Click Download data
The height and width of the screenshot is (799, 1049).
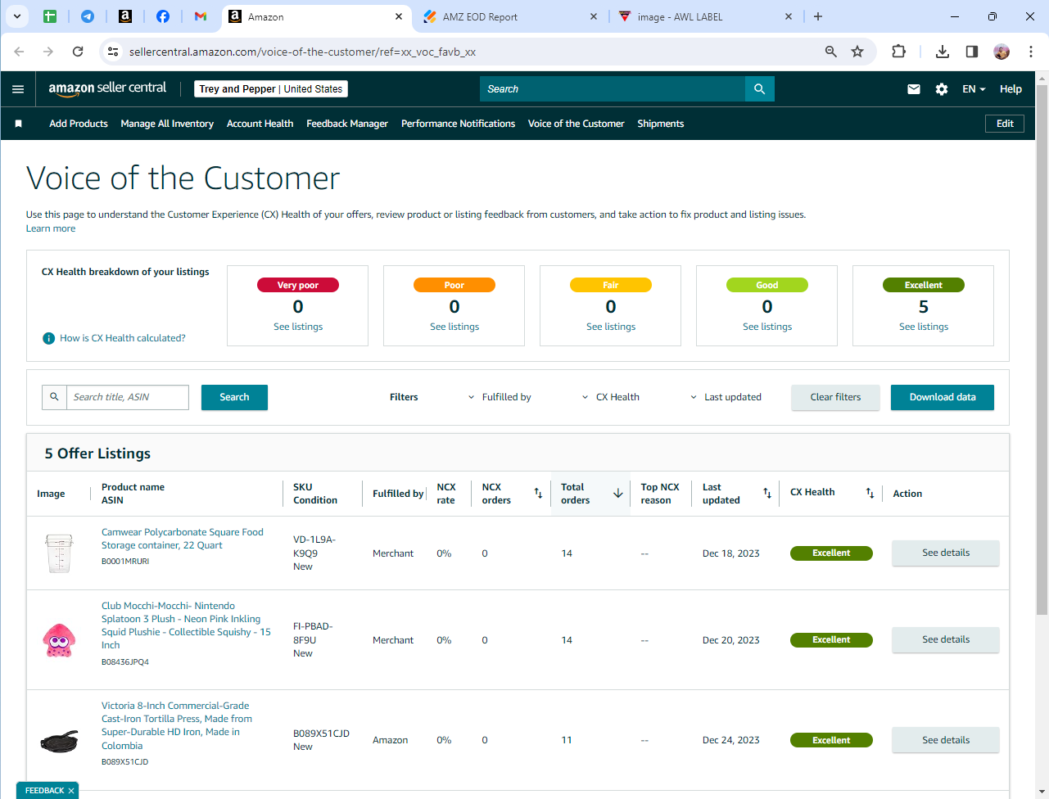[943, 397]
